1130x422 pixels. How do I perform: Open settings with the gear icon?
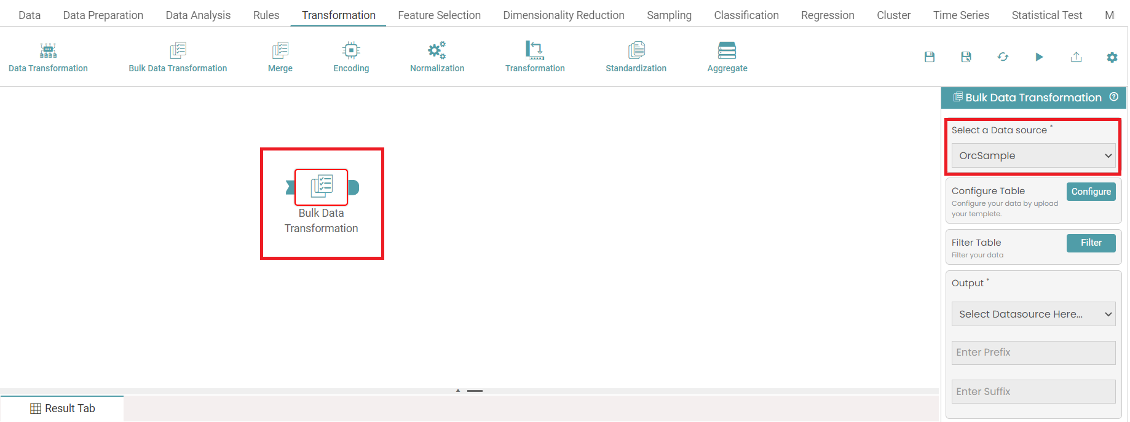(1112, 57)
